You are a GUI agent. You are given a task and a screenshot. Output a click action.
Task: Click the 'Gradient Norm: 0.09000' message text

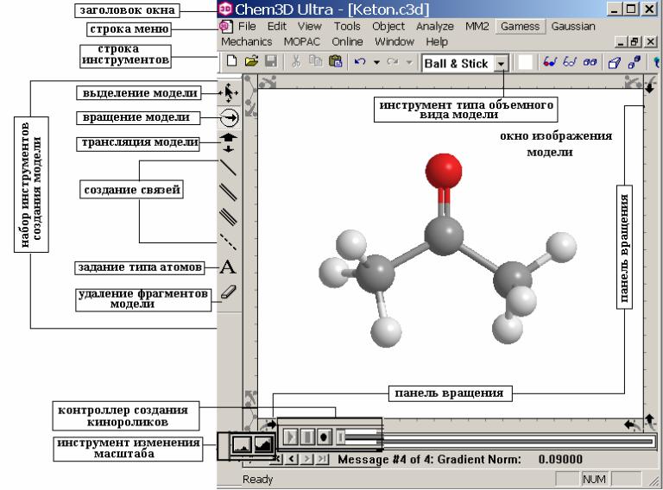click(x=510, y=459)
